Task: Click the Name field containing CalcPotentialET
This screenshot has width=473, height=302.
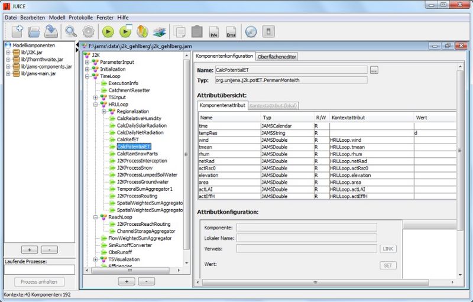Action: click(291, 70)
